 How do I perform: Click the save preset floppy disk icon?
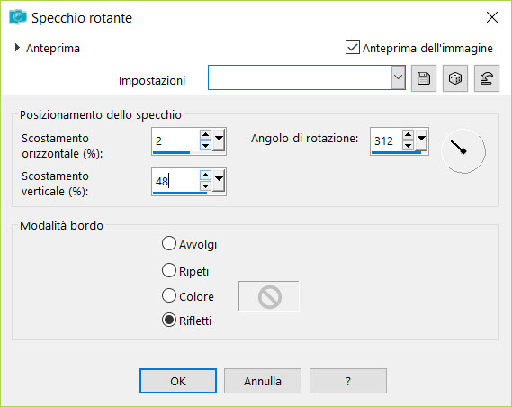424,78
